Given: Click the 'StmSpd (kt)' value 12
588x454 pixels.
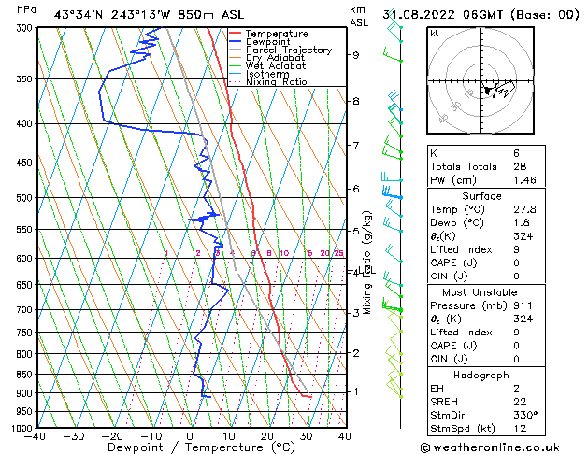Looking at the screenshot, I should [x=520, y=428].
